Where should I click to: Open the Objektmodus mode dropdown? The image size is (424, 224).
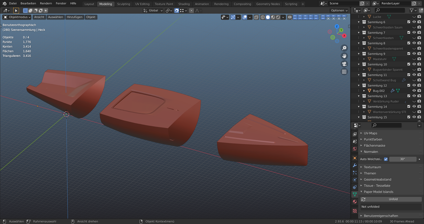[17, 17]
